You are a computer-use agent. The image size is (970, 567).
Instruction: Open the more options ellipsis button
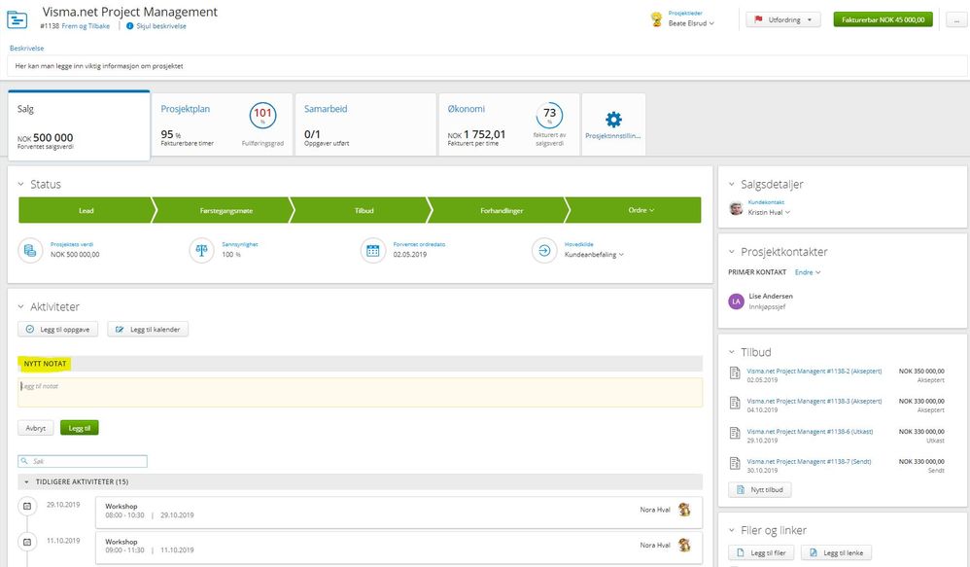[x=956, y=19]
